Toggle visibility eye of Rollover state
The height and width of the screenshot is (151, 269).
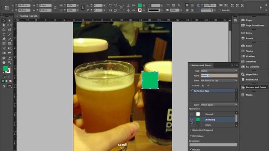point(192,120)
